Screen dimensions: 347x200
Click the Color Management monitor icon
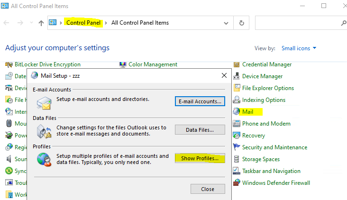tap(123, 64)
